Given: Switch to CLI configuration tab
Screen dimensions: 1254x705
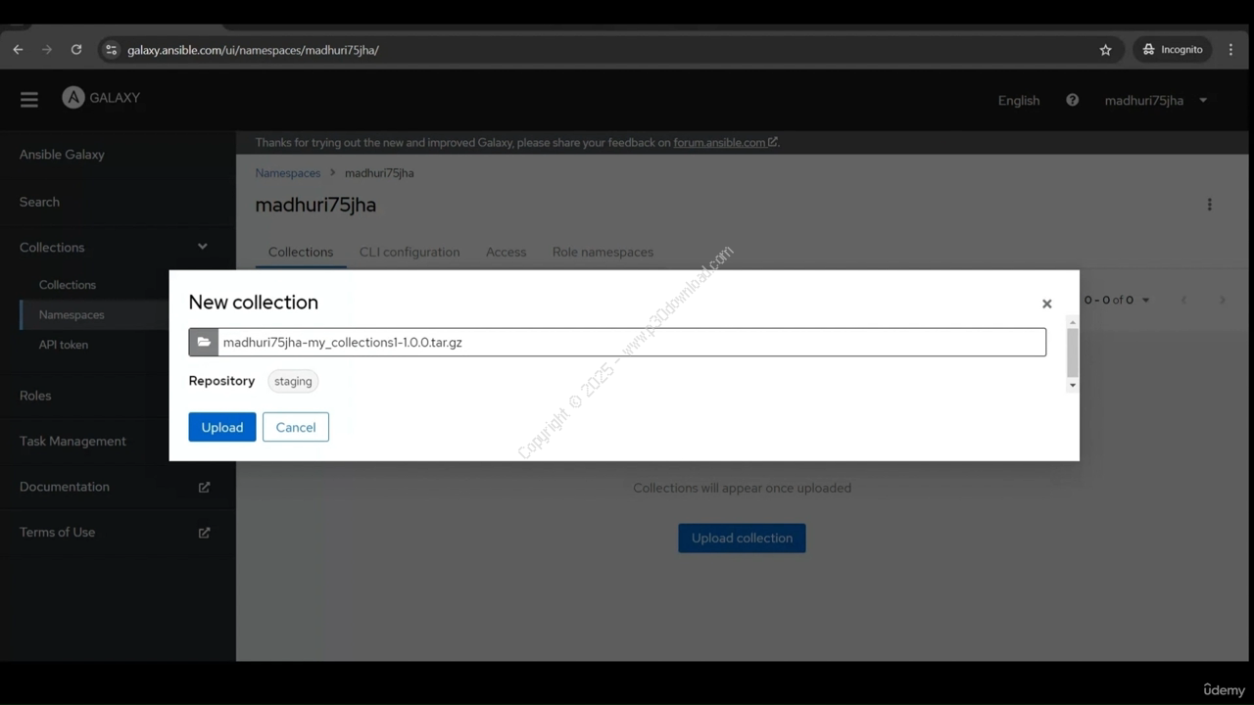Looking at the screenshot, I should coord(410,253).
